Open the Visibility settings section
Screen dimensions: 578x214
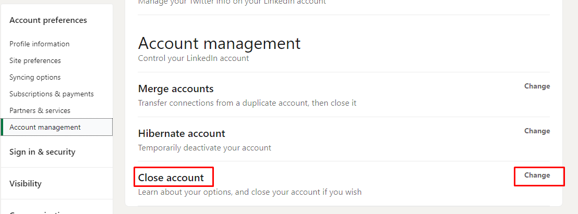pyautogui.click(x=26, y=184)
